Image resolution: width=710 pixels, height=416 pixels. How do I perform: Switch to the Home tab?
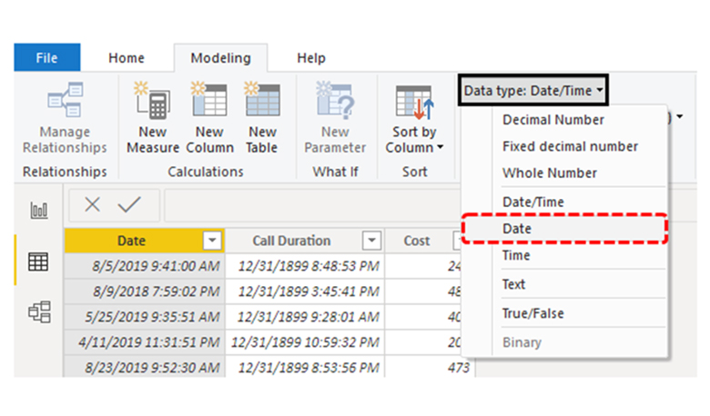[127, 58]
